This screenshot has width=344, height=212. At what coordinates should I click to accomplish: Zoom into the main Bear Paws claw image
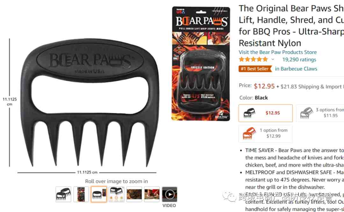coord(89,103)
